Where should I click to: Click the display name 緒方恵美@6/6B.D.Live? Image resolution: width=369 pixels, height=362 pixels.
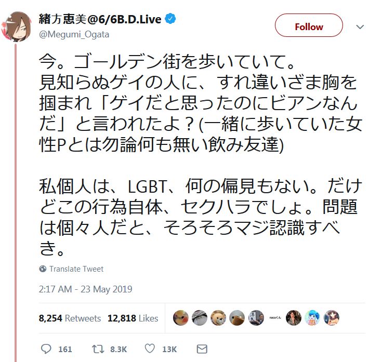tap(101, 19)
